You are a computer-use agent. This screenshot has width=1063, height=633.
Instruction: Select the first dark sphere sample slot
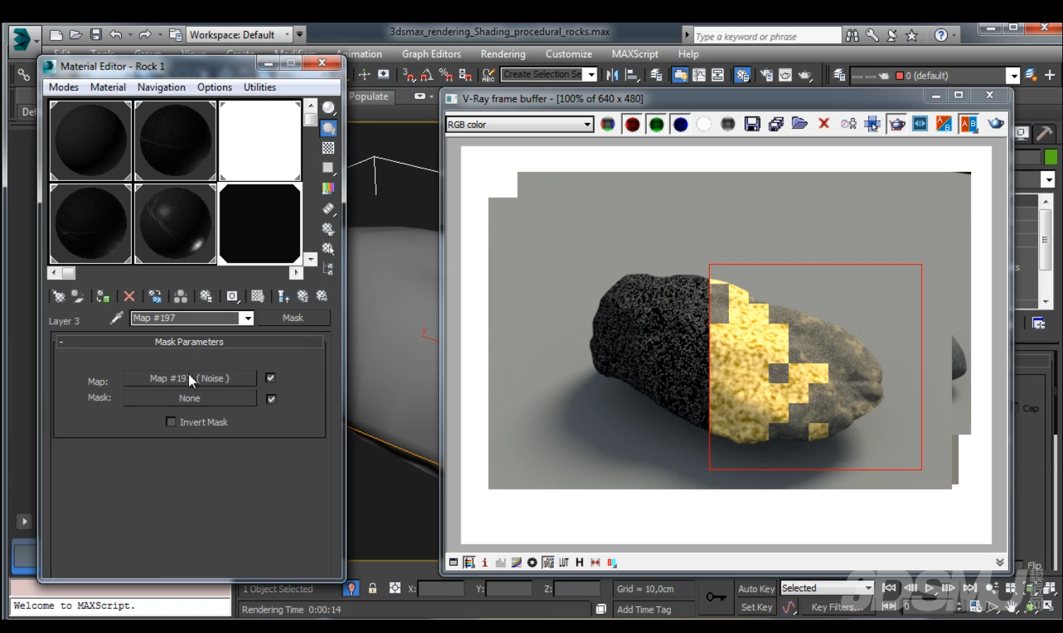[91, 141]
